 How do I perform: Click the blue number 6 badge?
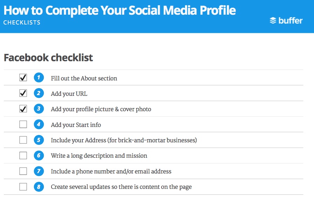(x=39, y=155)
